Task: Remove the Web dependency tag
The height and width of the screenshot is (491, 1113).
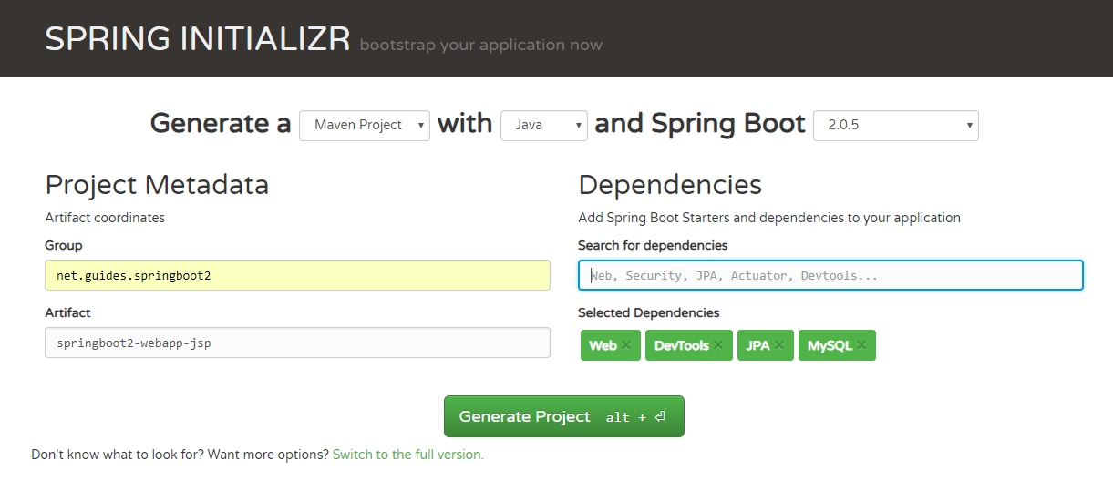Action: (626, 346)
